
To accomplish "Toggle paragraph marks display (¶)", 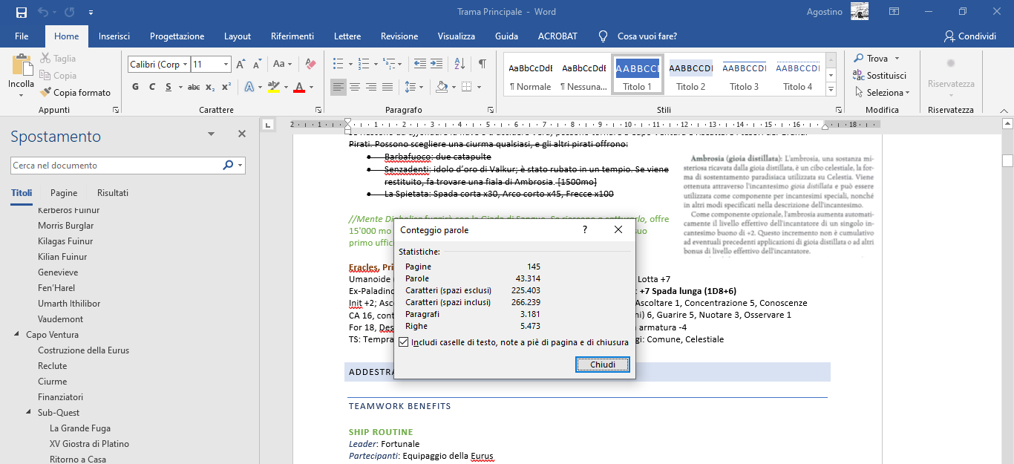I will pyautogui.click(x=483, y=64).
